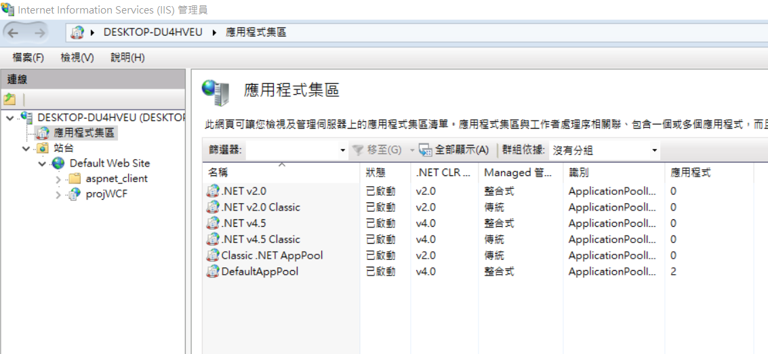Click the arrow after DESKTOP-DU4HVEU in address bar
Screen dimensions: 768x354
[214, 32]
